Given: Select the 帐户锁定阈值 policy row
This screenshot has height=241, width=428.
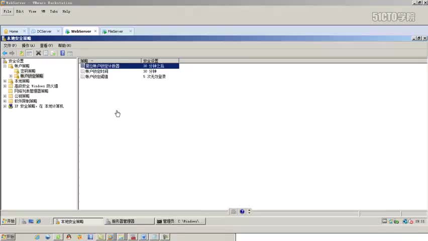Looking at the screenshot, I should [x=130, y=77].
